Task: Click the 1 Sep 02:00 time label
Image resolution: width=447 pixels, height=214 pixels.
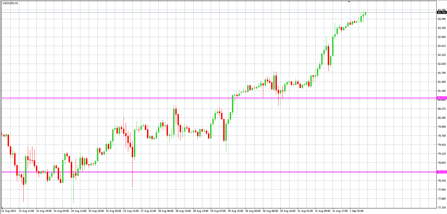Action: tap(357, 211)
